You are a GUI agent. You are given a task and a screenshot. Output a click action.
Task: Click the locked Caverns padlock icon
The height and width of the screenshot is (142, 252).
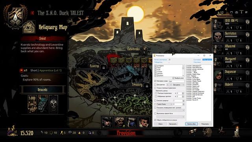(104, 67)
